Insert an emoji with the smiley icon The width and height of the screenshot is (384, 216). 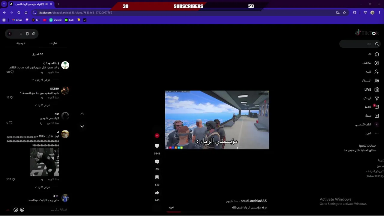coord(16,210)
